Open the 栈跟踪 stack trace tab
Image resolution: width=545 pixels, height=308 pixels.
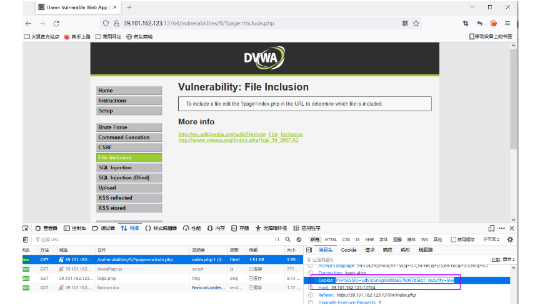click(x=426, y=250)
